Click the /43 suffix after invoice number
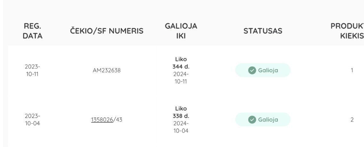The height and width of the screenshot is (147, 364). tap(118, 120)
